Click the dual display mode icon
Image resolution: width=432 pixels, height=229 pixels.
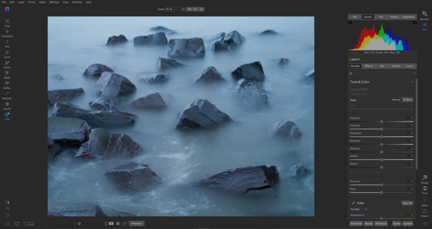[x=17, y=224]
